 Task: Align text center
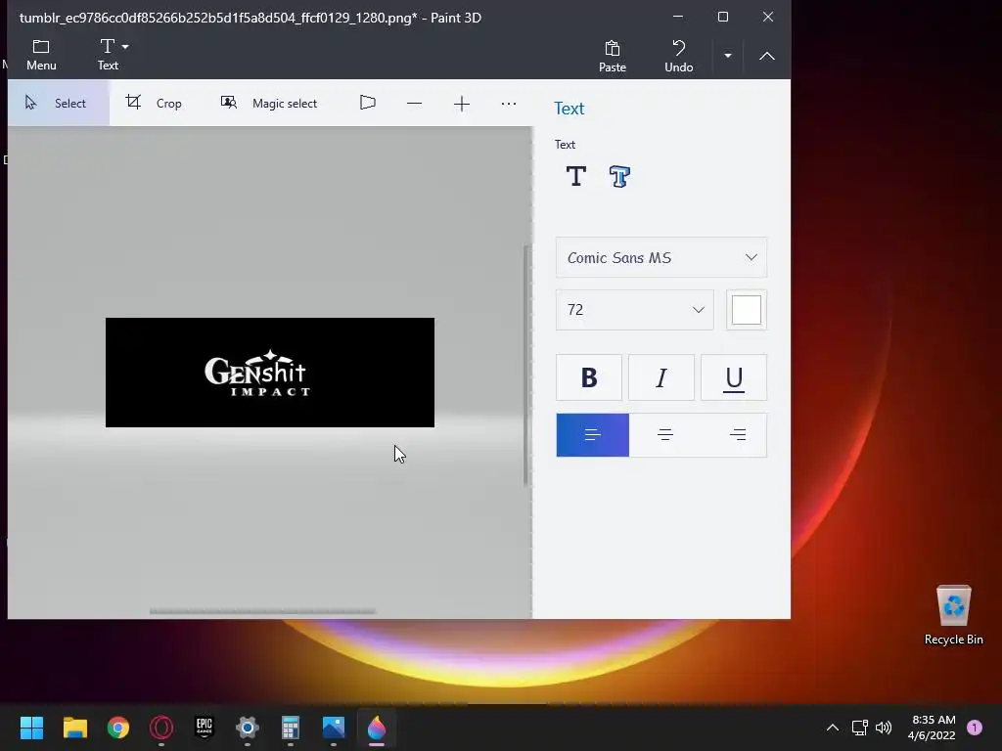click(665, 435)
